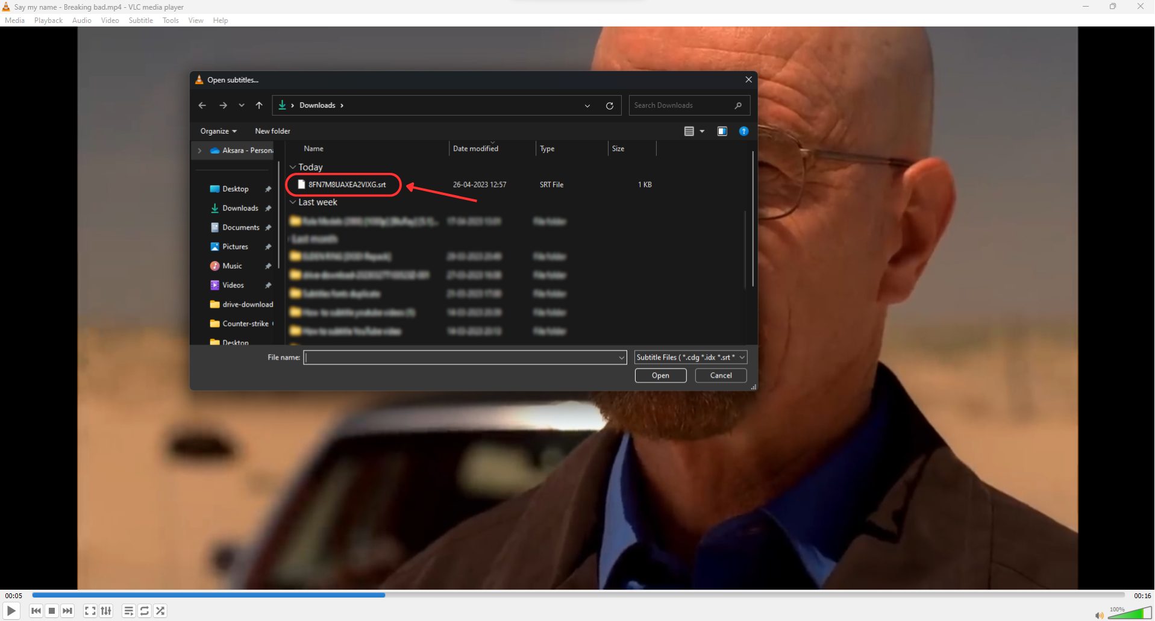
Task: Sort files by Size column
Action: pyautogui.click(x=618, y=149)
